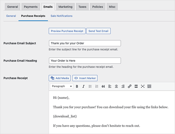Image resolution: width=175 pixels, height=134 pixels.
Task: Insert a numbered list
Action: tap(97, 86)
